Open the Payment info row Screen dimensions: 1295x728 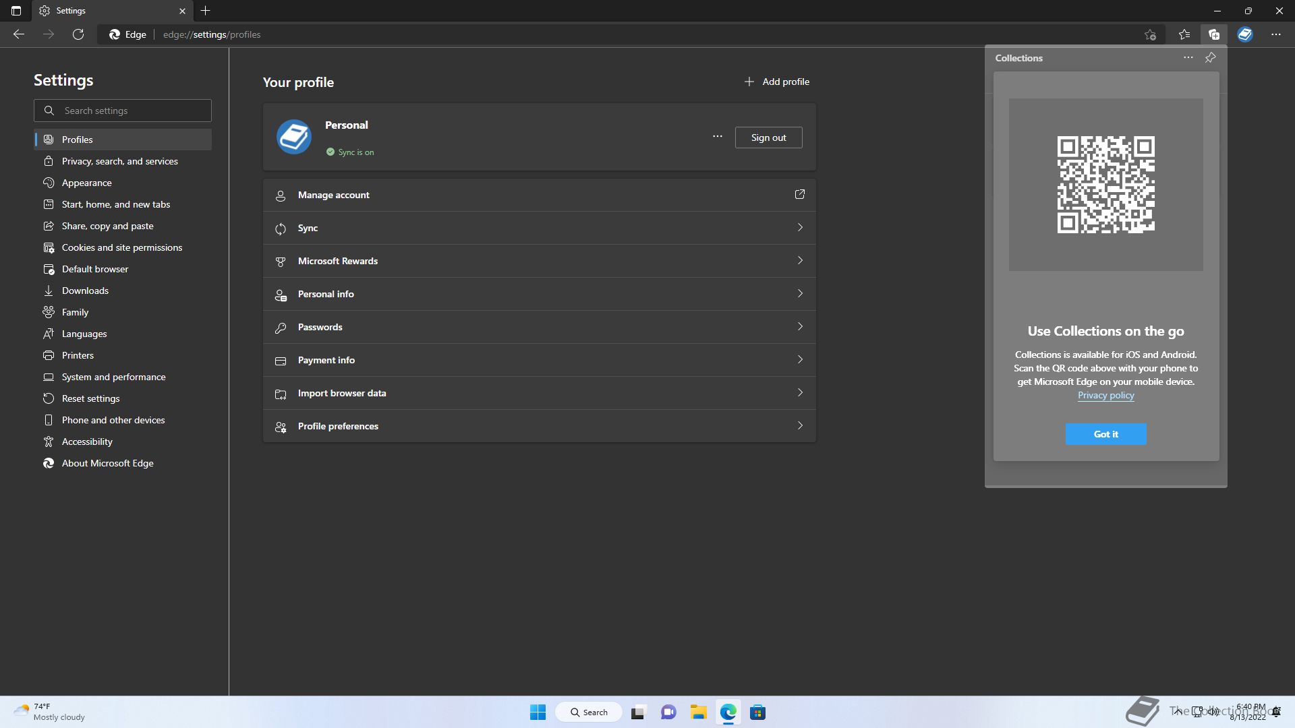[540, 360]
